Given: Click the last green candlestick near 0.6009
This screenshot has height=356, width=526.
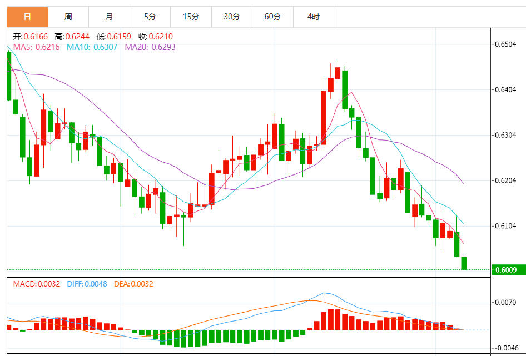Looking at the screenshot, I should pyautogui.click(x=464, y=263).
